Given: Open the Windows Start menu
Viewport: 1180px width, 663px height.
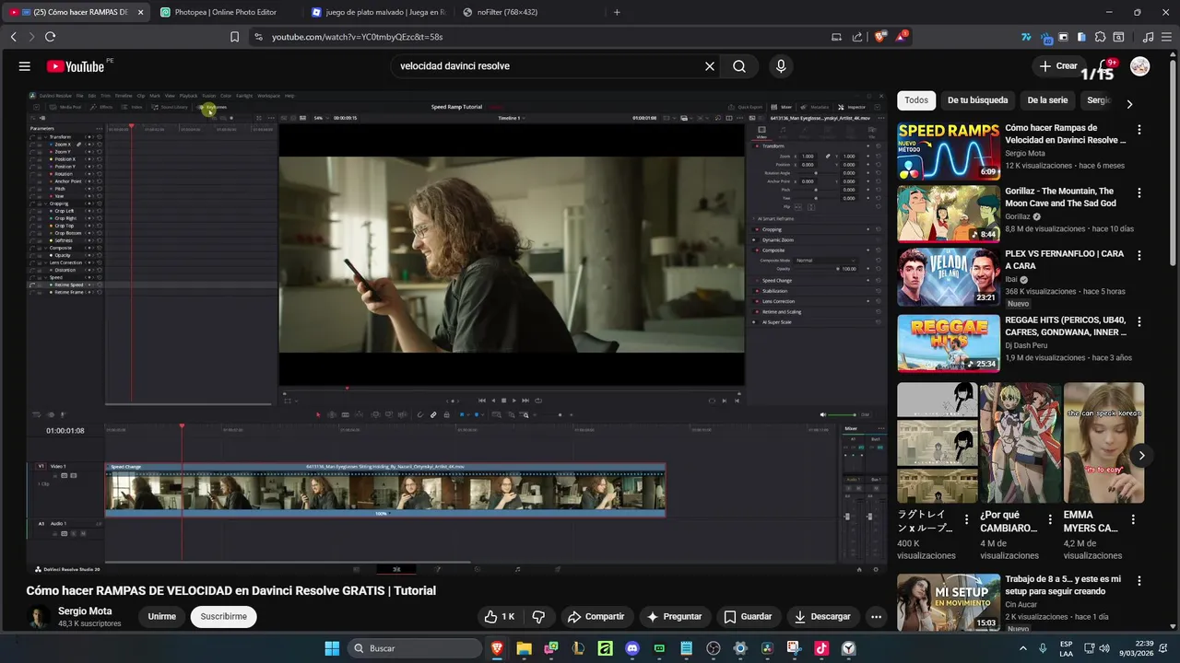Looking at the screenshot, I should pos(332,648).
